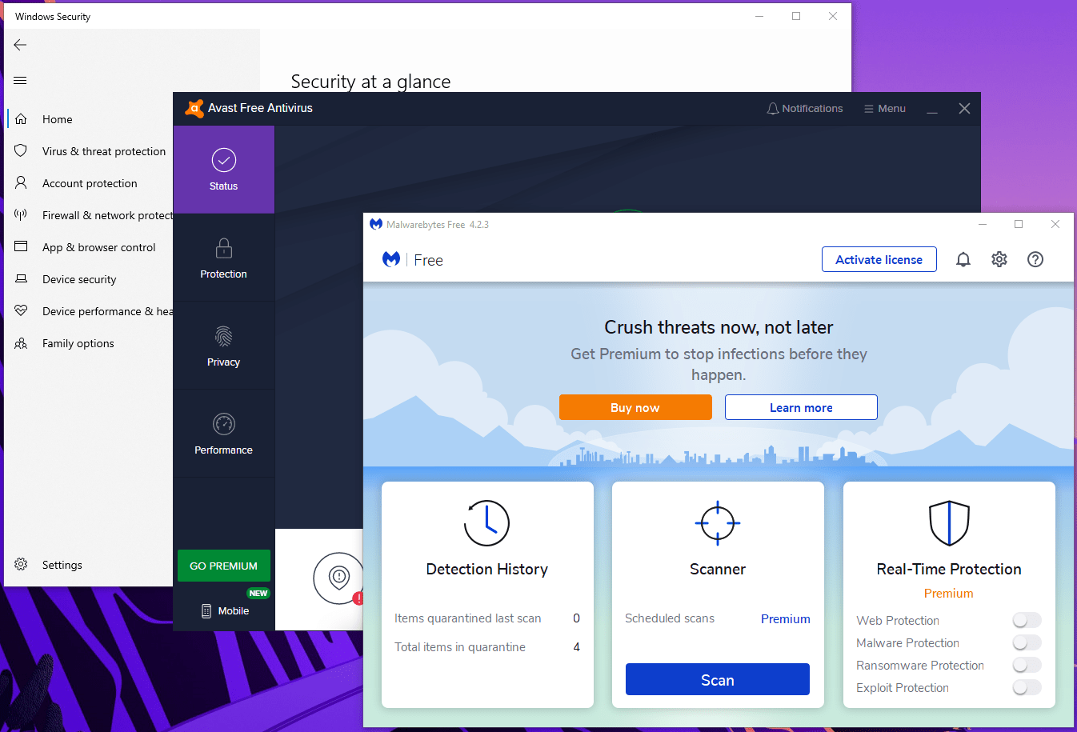
Task: Click the Avast Protection padlock icon
Action: point(224,248)
